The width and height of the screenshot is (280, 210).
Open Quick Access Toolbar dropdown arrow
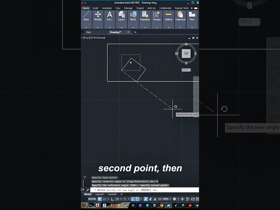point(86,3)
